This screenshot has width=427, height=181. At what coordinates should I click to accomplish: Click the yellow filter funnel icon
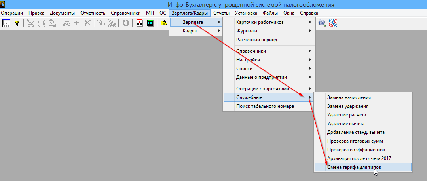[17, 23]
